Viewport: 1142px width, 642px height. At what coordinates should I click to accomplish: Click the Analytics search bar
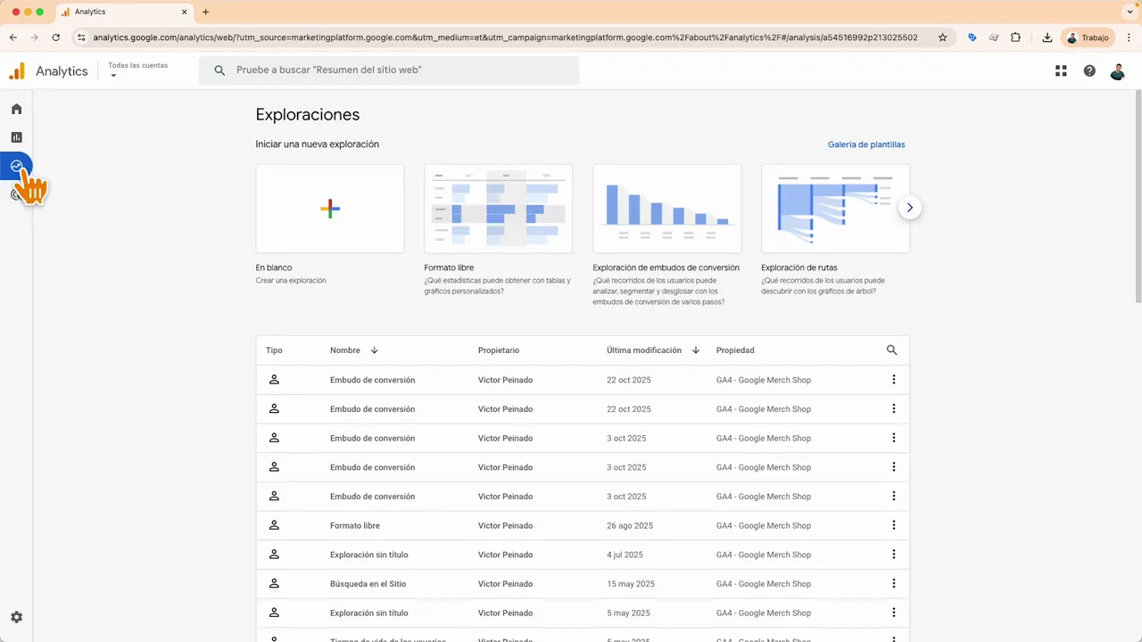coord(393,70)
